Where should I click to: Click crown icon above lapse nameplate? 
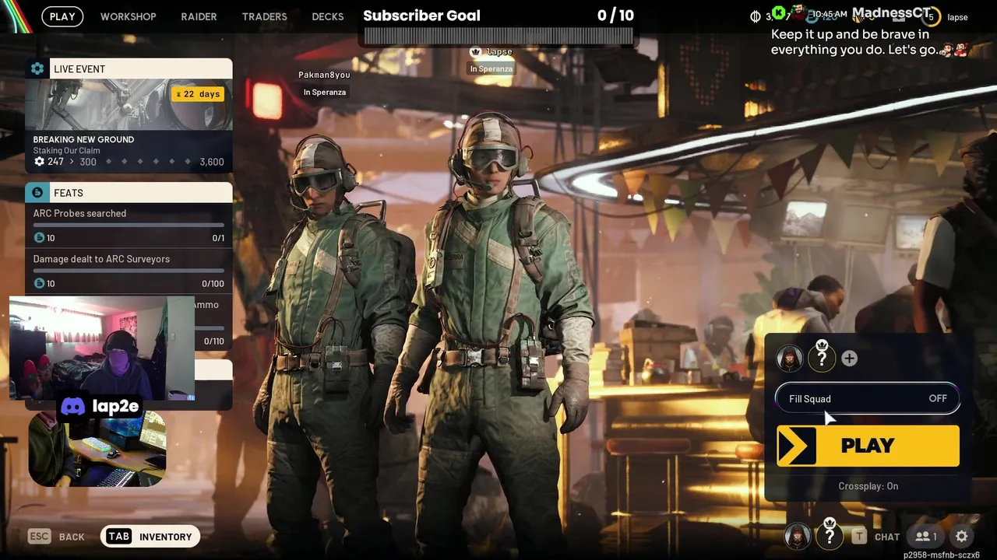[x=475, y=51]
